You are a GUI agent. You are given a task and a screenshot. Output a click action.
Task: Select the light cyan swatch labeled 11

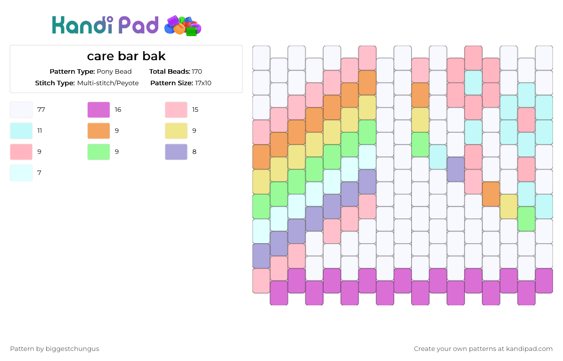21,131
